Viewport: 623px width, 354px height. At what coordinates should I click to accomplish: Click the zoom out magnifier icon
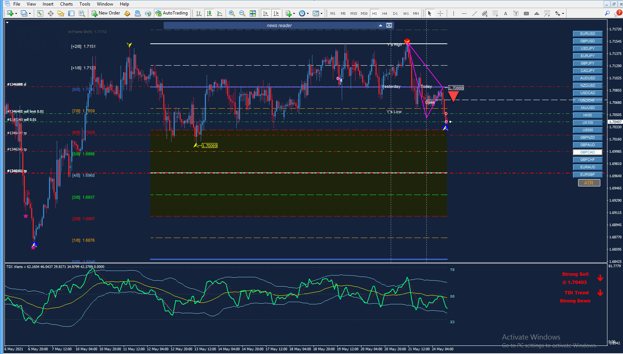(242, 13)
